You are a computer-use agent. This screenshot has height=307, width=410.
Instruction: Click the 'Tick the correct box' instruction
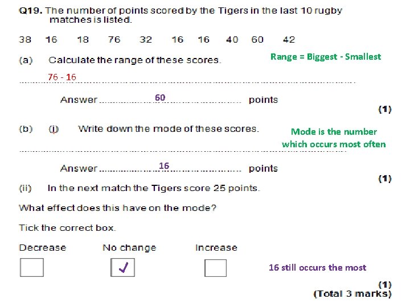(x=67, y=228)
